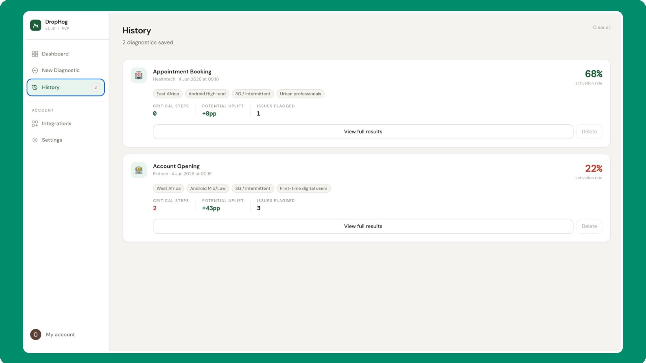646x363 pixels.
Task: Click the '2 diagnostics saved' text
Action: (x=148, y=42)
